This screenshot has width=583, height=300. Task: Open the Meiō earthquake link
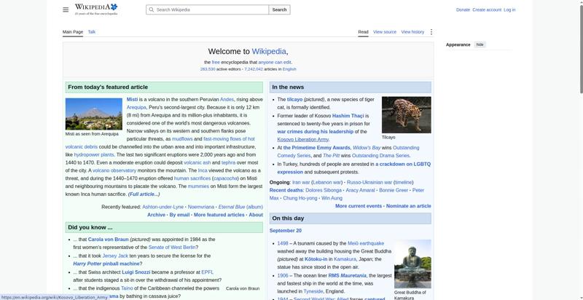366,243
